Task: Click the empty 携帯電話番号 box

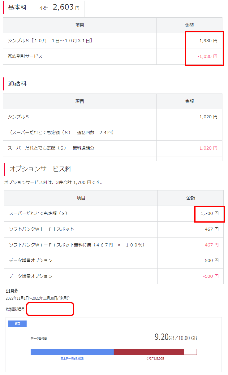Action: click(50, 309)
